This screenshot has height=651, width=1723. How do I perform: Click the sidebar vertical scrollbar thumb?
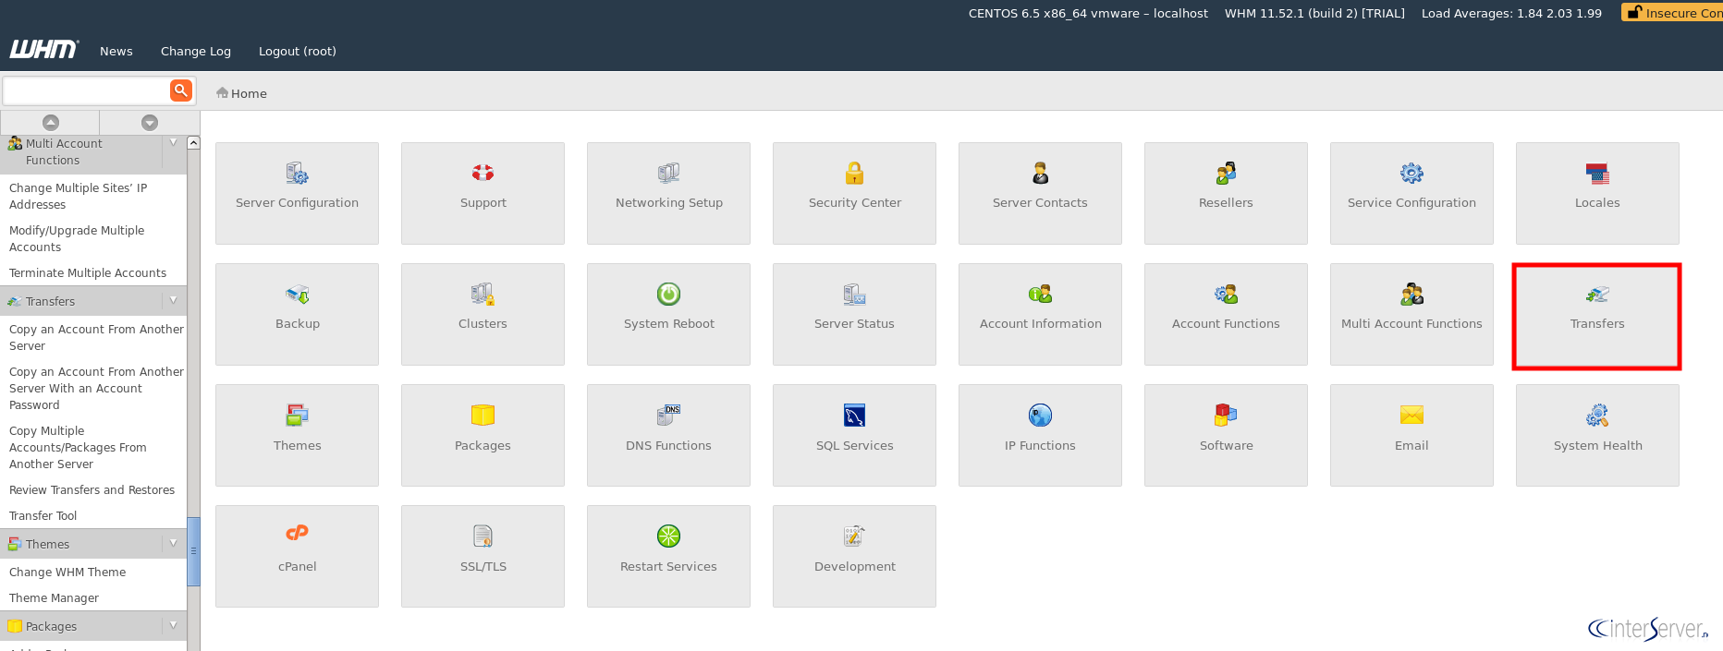[193, 551]
